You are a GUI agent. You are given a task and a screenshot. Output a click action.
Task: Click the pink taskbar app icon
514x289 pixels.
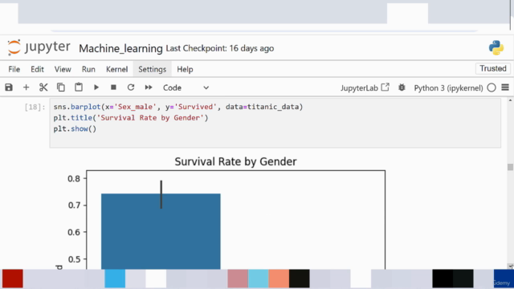pos(238,279)
